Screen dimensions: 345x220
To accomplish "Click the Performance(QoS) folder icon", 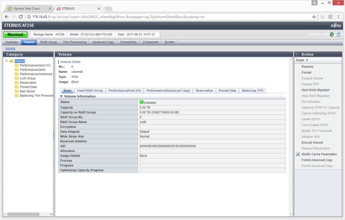I will click(17, 70).
